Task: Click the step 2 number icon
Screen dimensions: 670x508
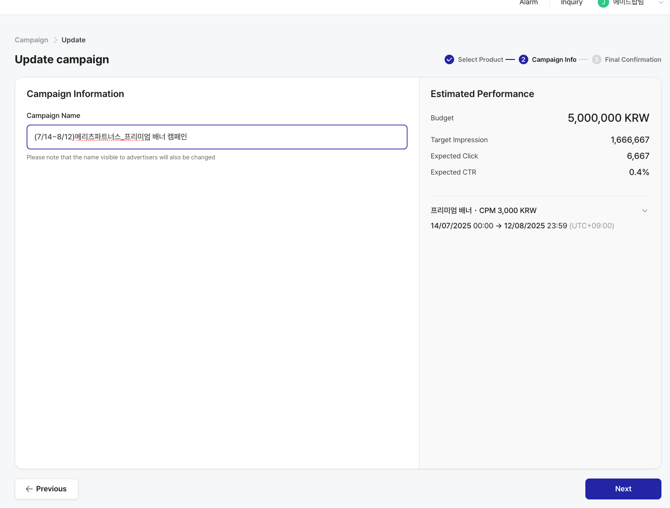Action: click(523, 59)
